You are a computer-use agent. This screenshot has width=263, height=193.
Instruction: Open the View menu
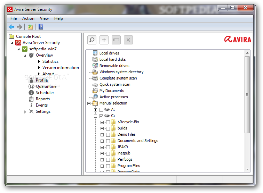click(44, 18)
